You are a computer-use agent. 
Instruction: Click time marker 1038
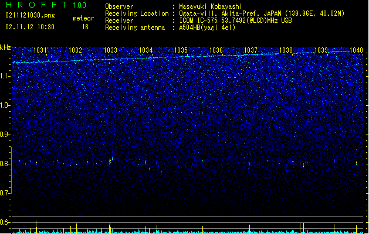click(286, 50)
